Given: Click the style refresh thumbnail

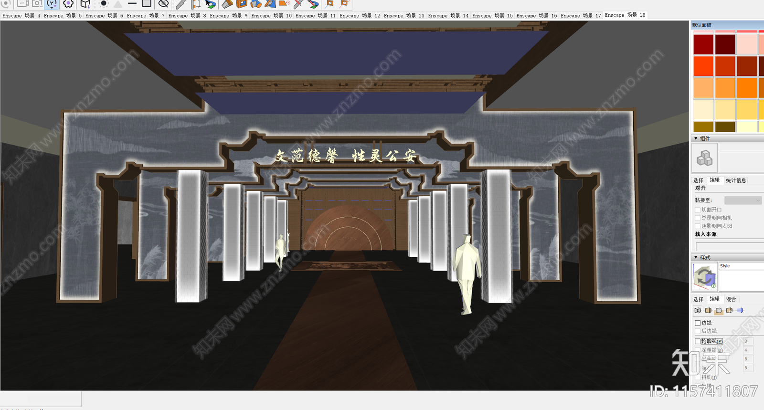Looking at the screenshot, I should click(705, 277).
